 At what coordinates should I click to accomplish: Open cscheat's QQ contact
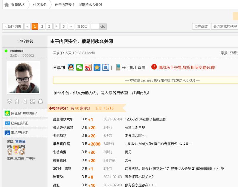[x=40, y=101]
